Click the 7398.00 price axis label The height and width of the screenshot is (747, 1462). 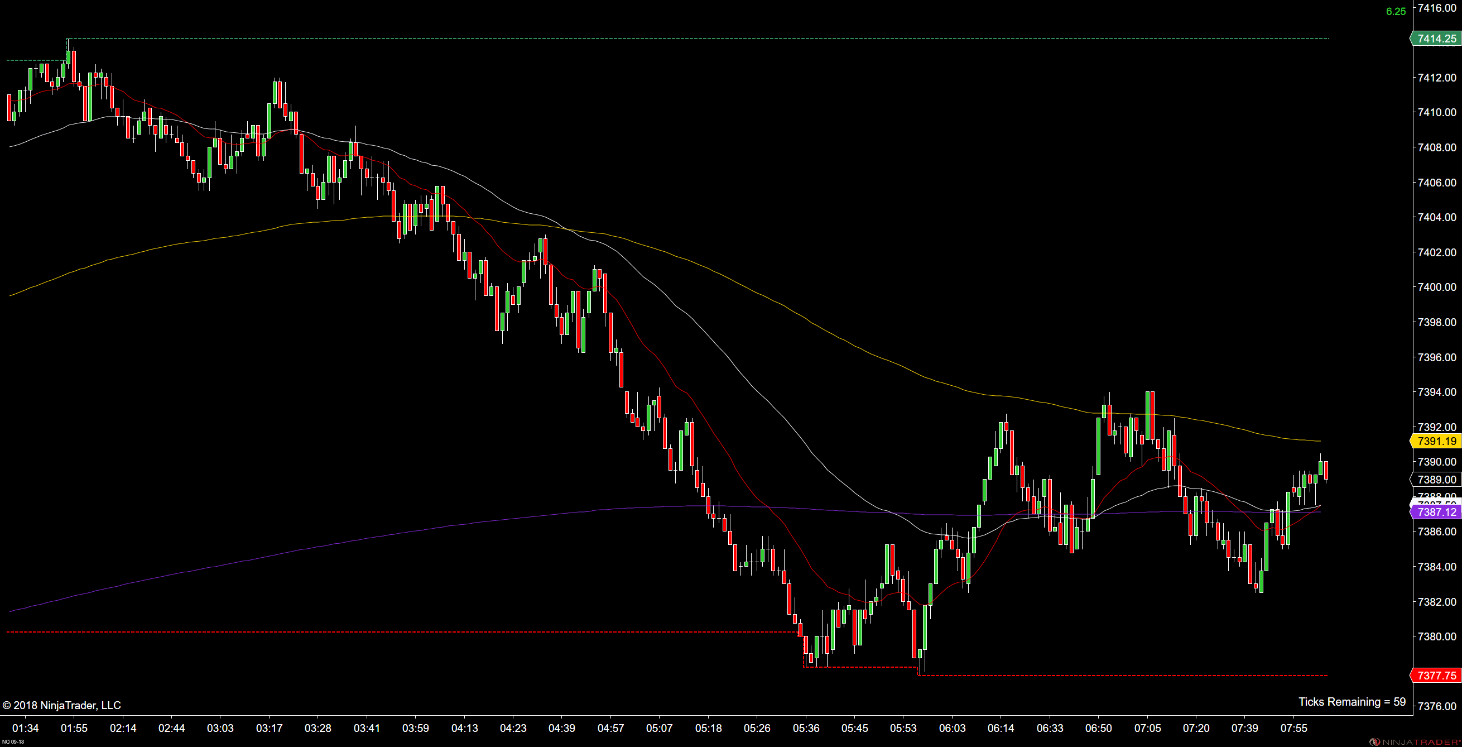click(1437, 322)
